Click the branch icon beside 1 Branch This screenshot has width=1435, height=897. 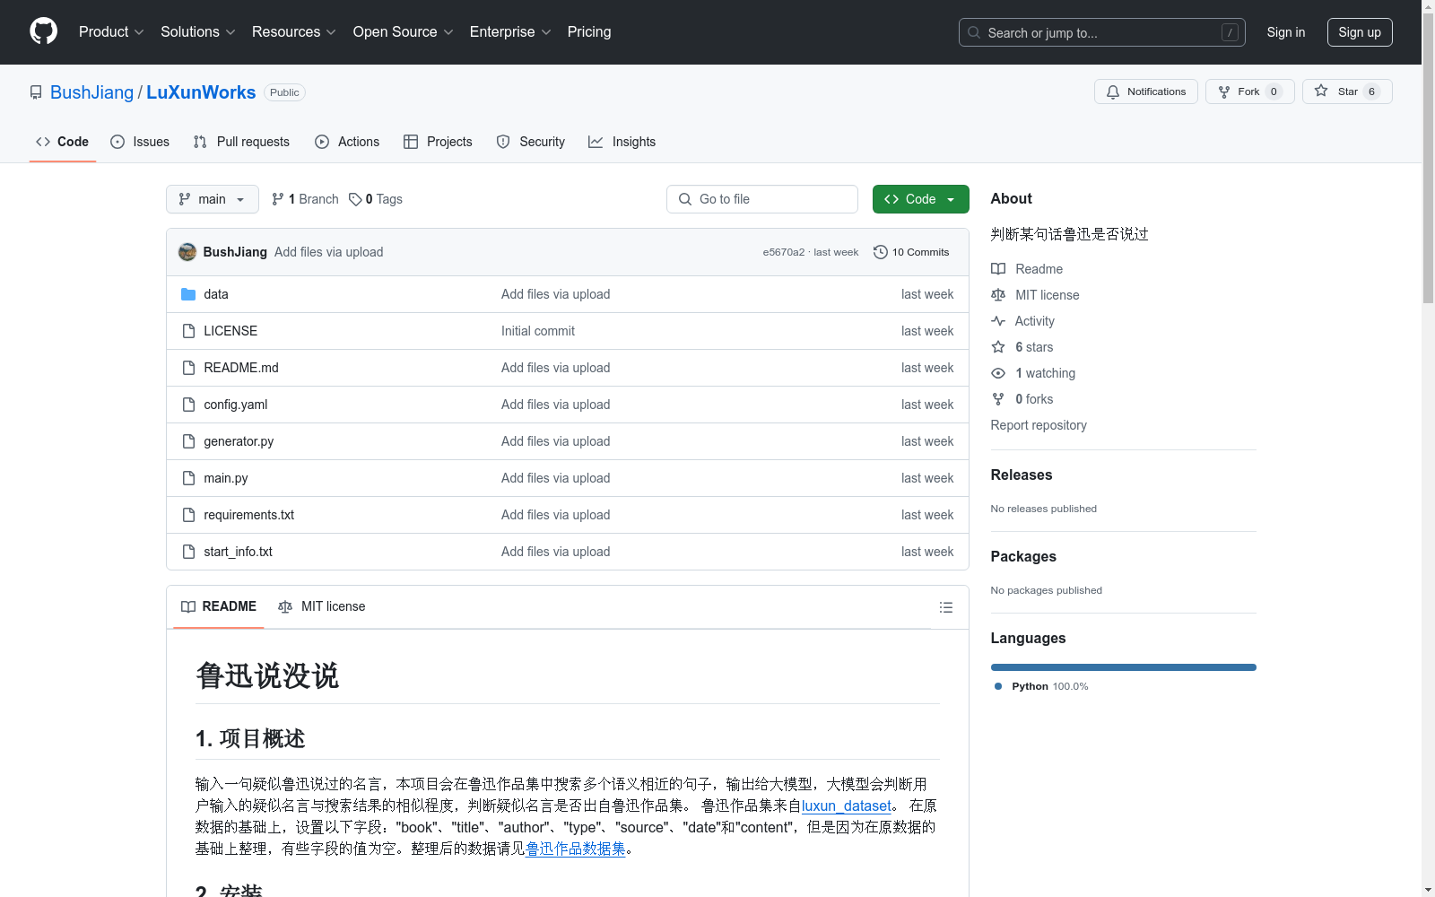click(278, 199)
